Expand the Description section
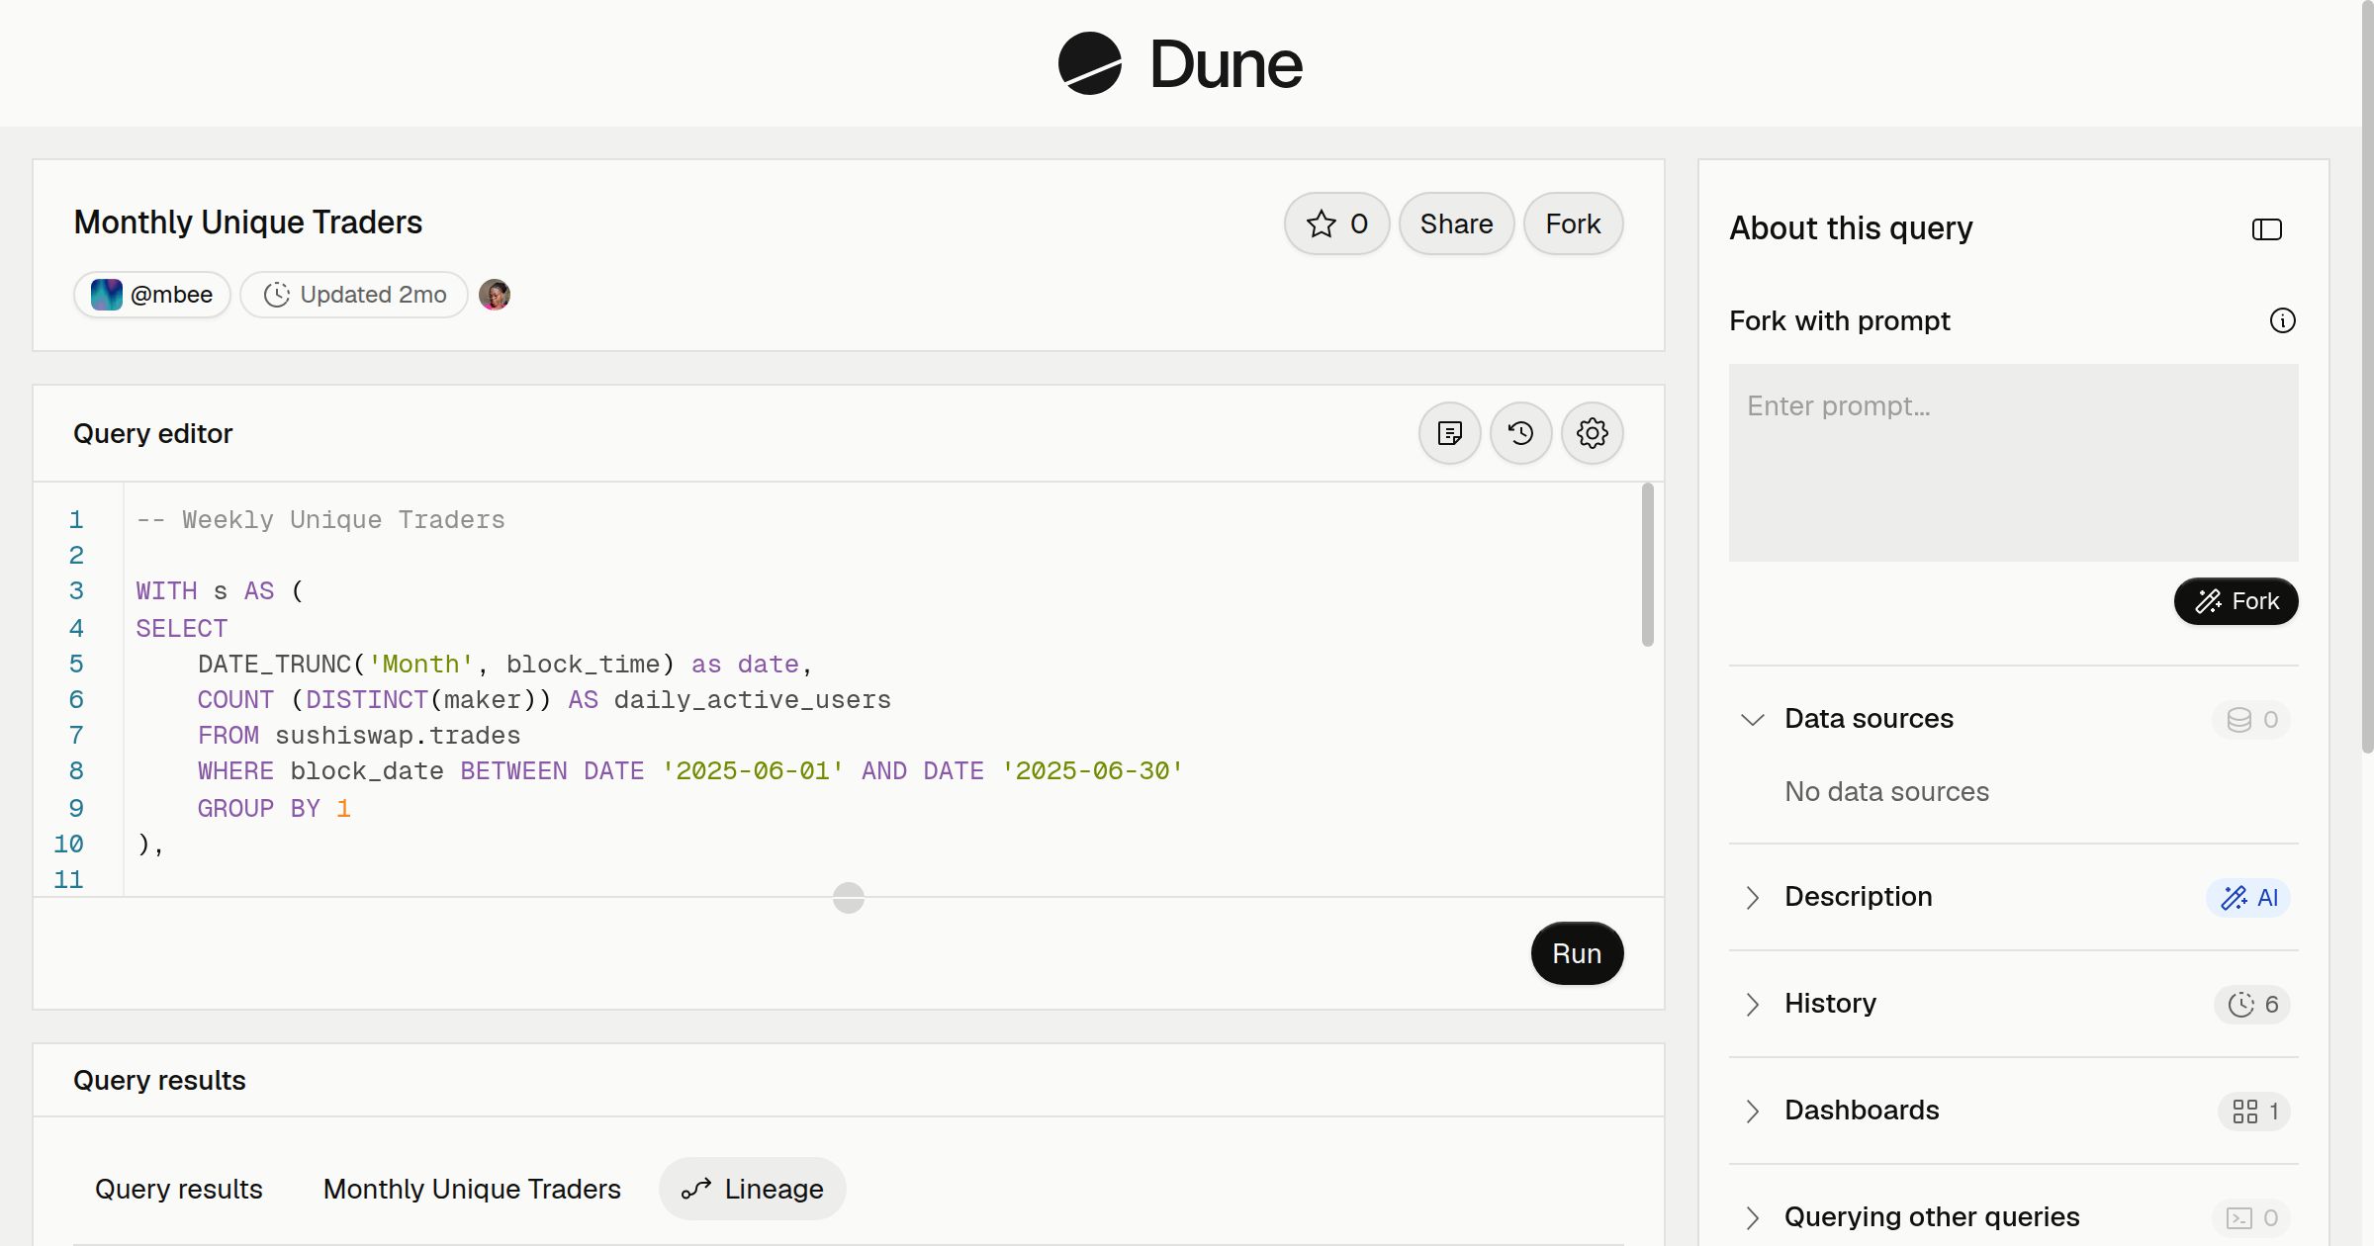Image resolution: width=2374 pixels, height=1246 pixels. pyautogui.click(x=1753, y=897)
